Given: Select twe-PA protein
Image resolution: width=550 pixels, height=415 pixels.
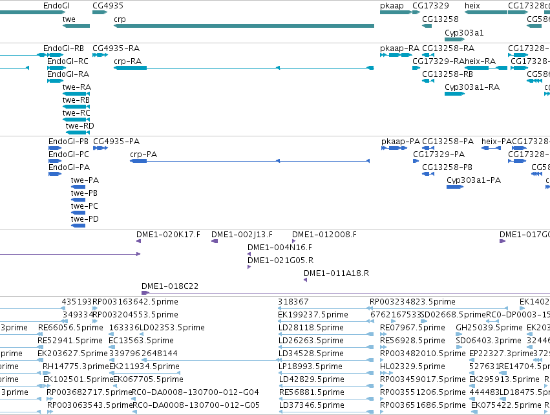Looking at the screenshot, I should tap(78, 187).
